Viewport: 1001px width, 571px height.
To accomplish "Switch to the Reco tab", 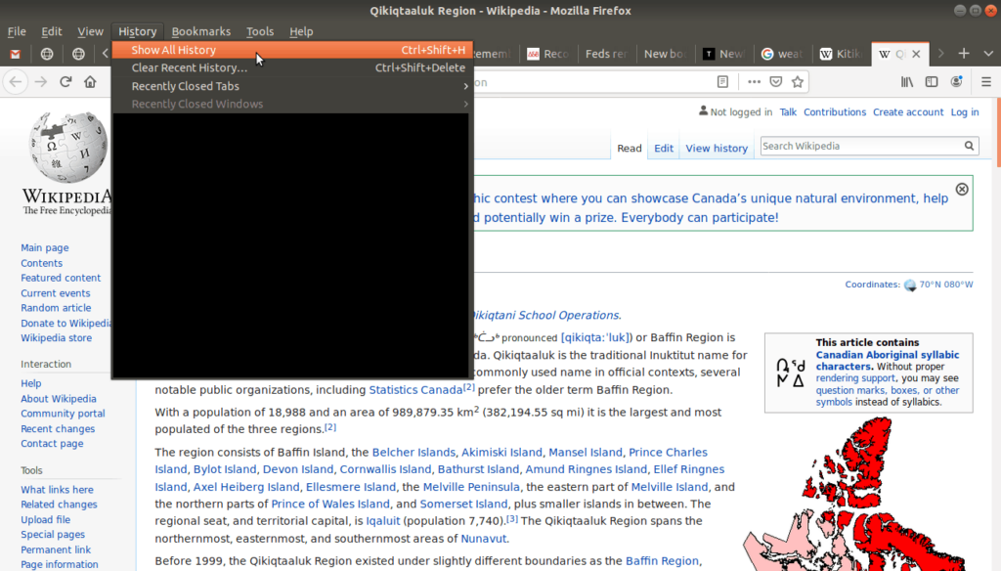I will click(x=547, y=55).
